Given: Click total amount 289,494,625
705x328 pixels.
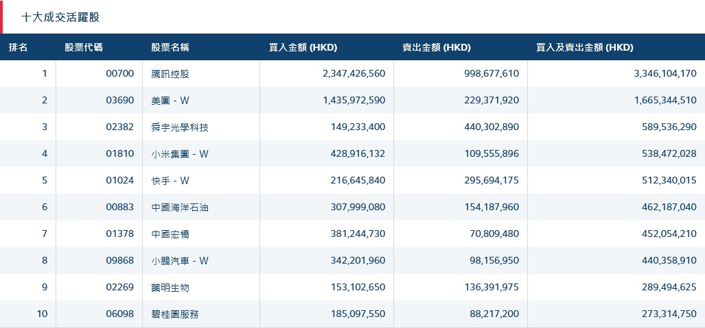Looking at the screenshot, I should [669, 287].
